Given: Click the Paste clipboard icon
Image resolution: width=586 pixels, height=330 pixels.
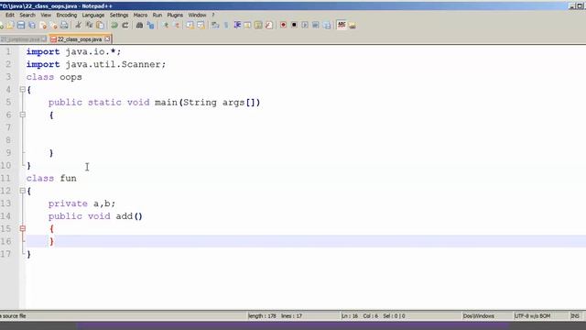Looking at the screenshot, I should pyautogui.click(x=100, y=25).
